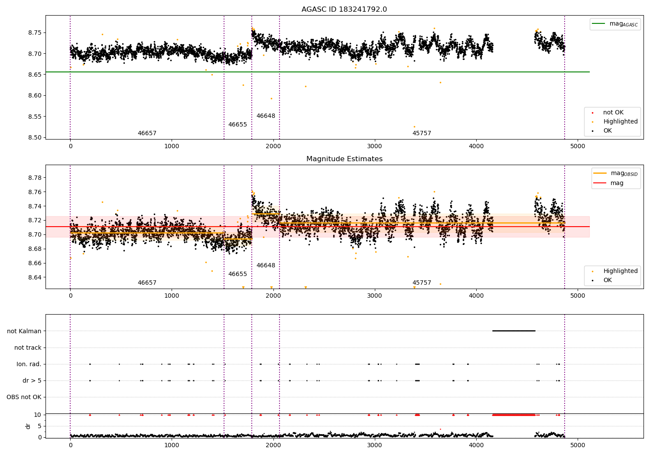Click the orange outlier point above 45757 label in top plot

[414, 127]
